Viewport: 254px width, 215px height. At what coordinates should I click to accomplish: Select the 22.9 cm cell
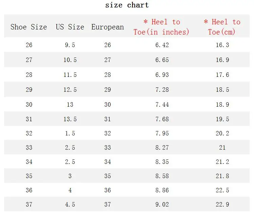point(222,205)
